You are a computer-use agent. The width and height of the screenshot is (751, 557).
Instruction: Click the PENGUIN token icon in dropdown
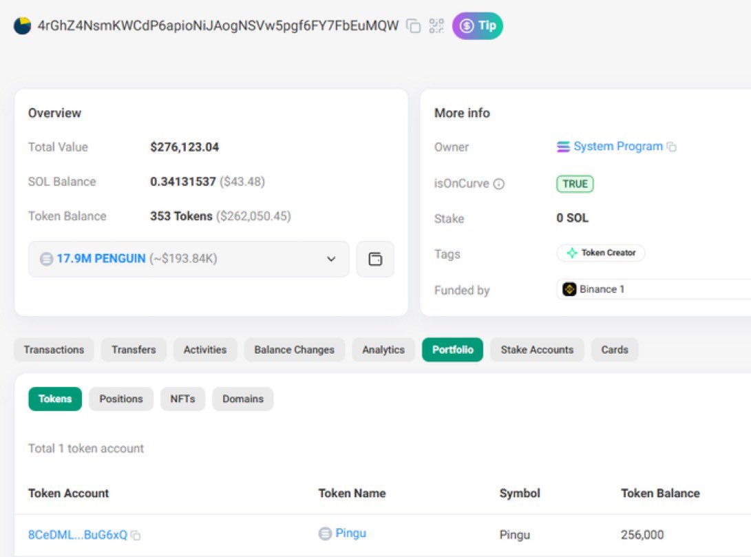[x=46, y=259]
